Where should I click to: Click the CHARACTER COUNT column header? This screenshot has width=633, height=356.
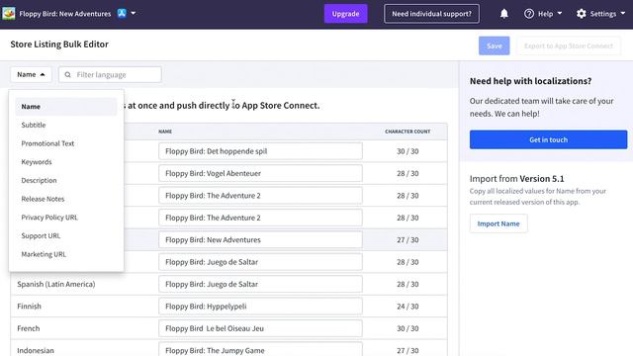tap(407, 132)
